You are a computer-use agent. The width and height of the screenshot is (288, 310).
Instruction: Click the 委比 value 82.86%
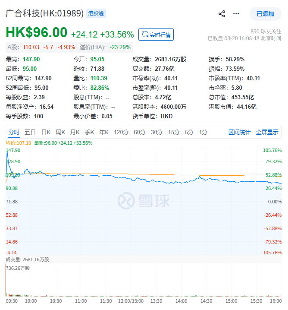click(100, 88)
